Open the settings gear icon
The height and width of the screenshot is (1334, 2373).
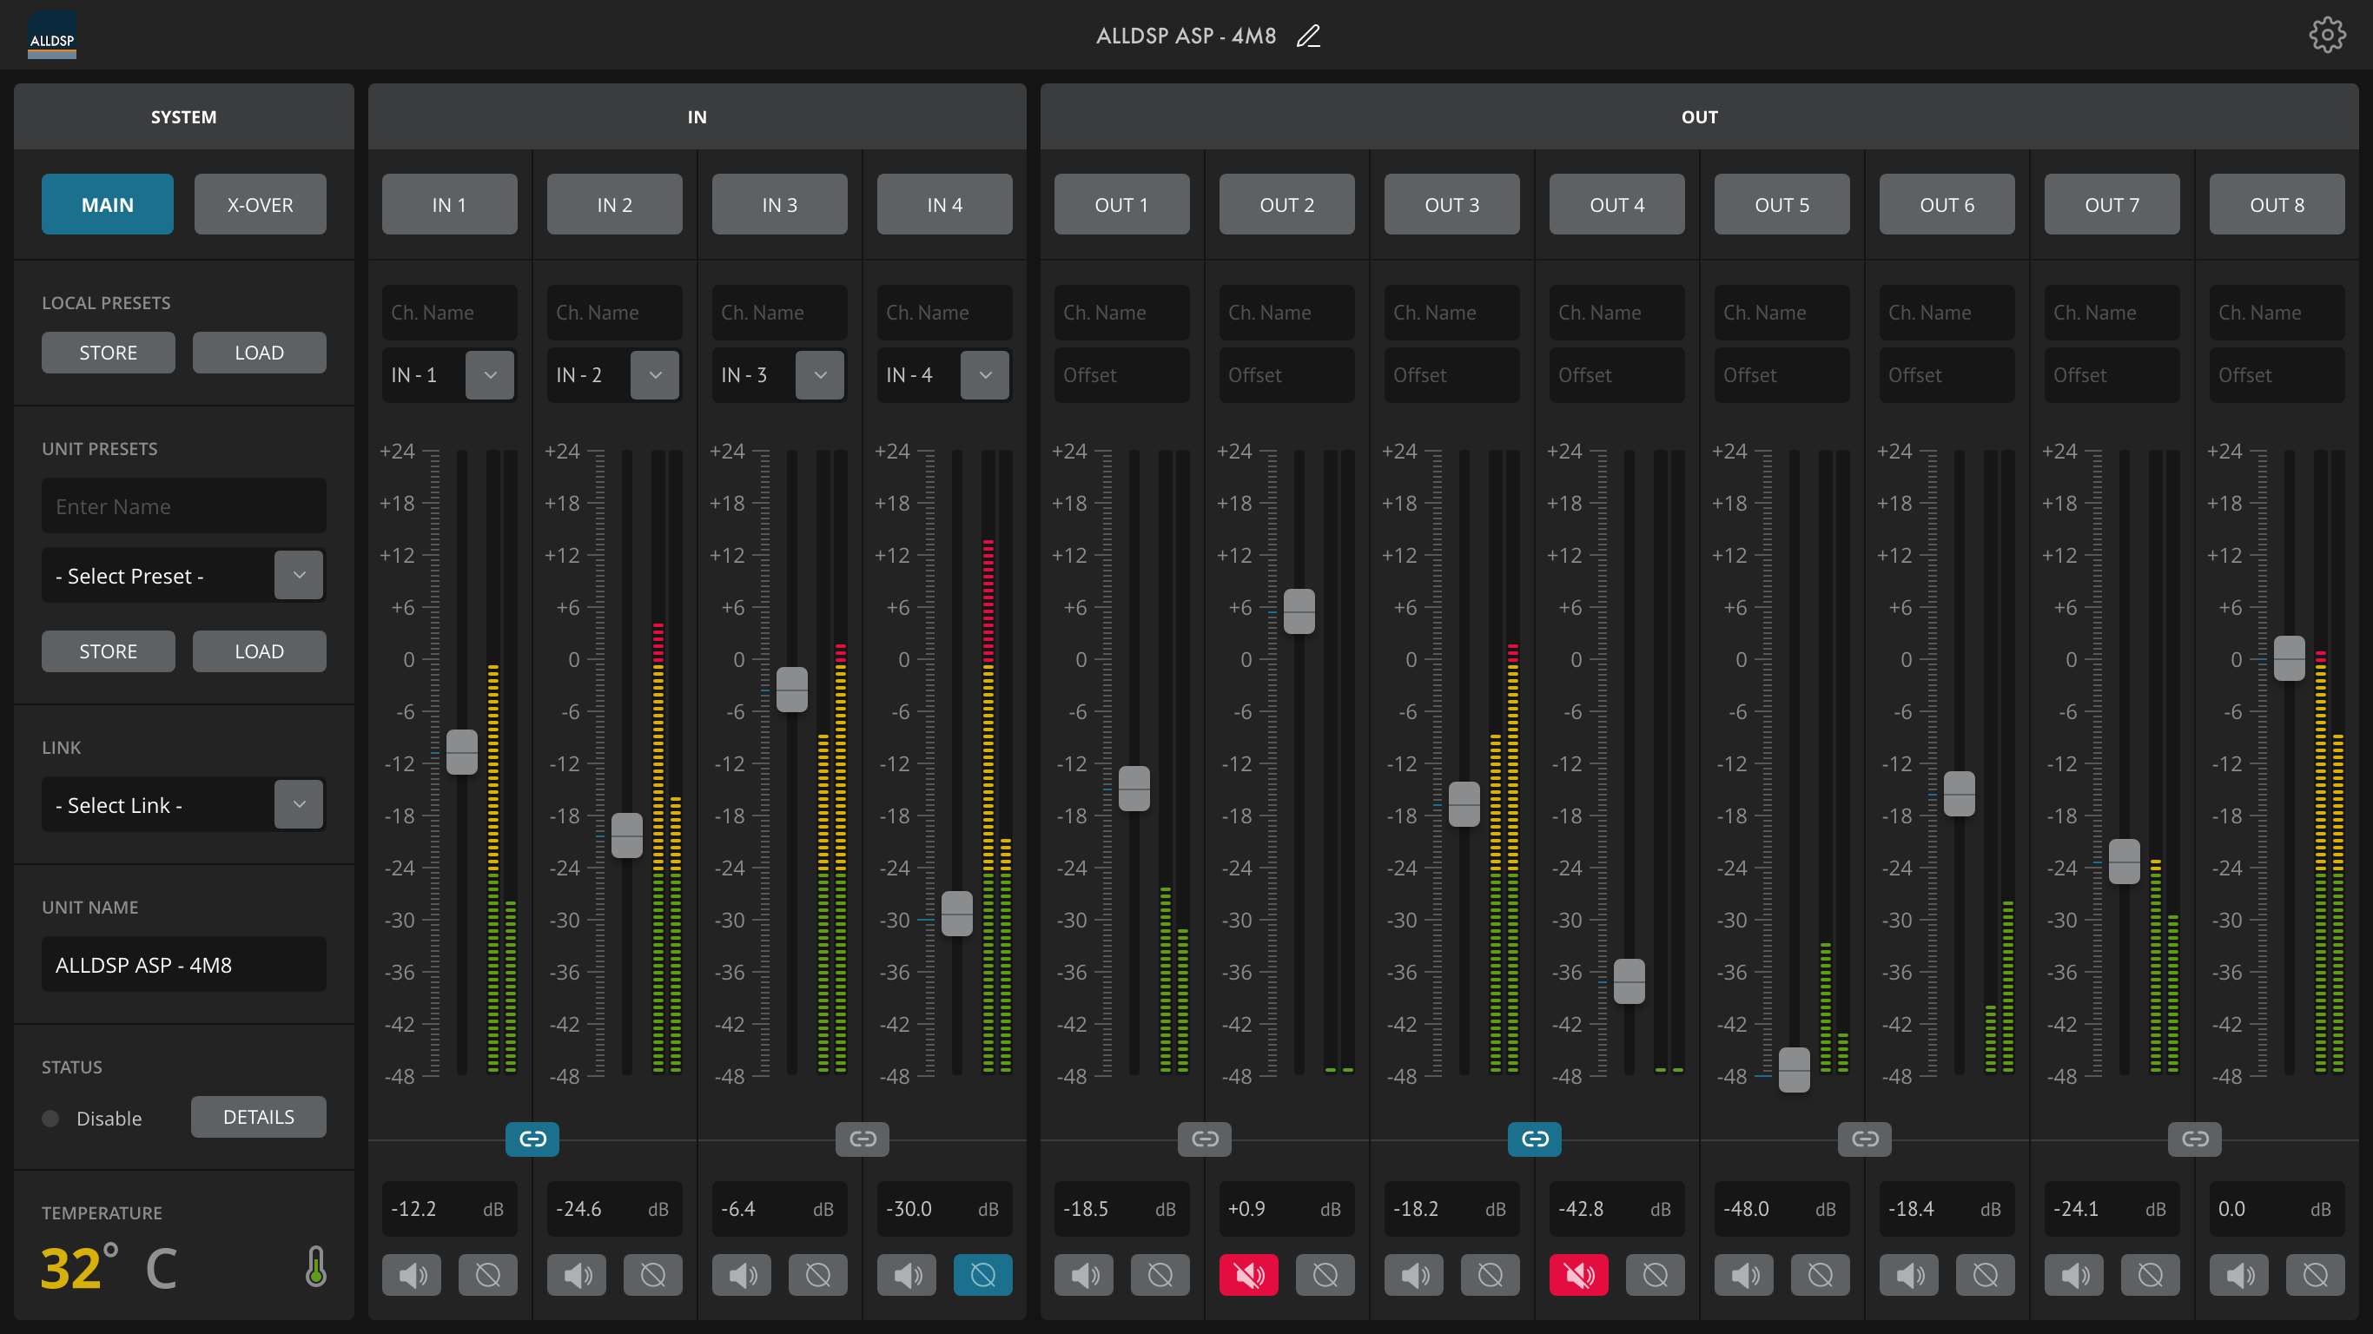tap(2326, 35)
